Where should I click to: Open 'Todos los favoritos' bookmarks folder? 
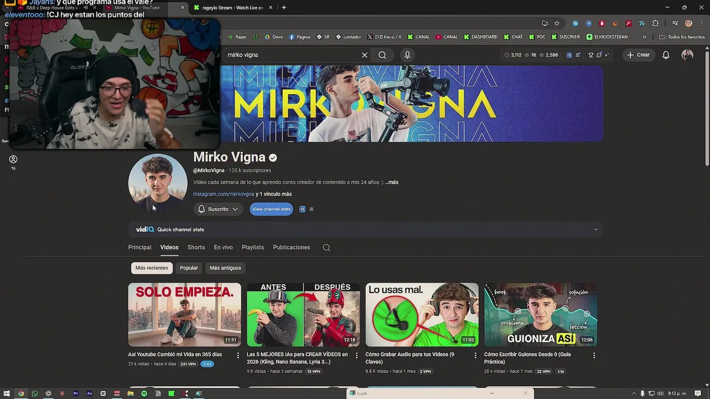[x=682, y=37]
